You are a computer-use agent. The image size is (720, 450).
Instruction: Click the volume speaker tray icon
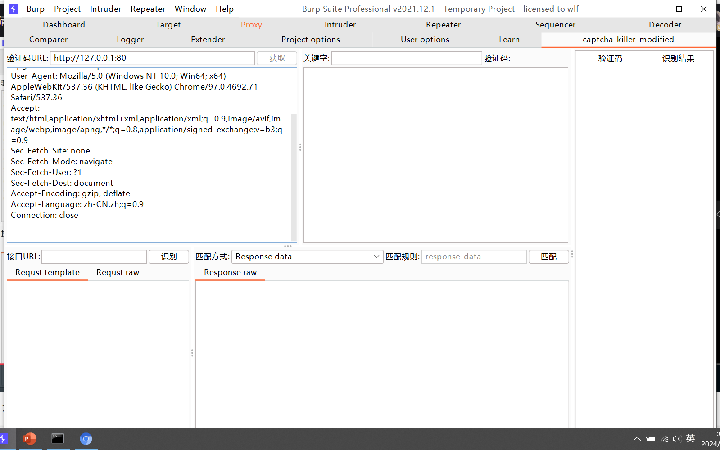click(677, 439)
